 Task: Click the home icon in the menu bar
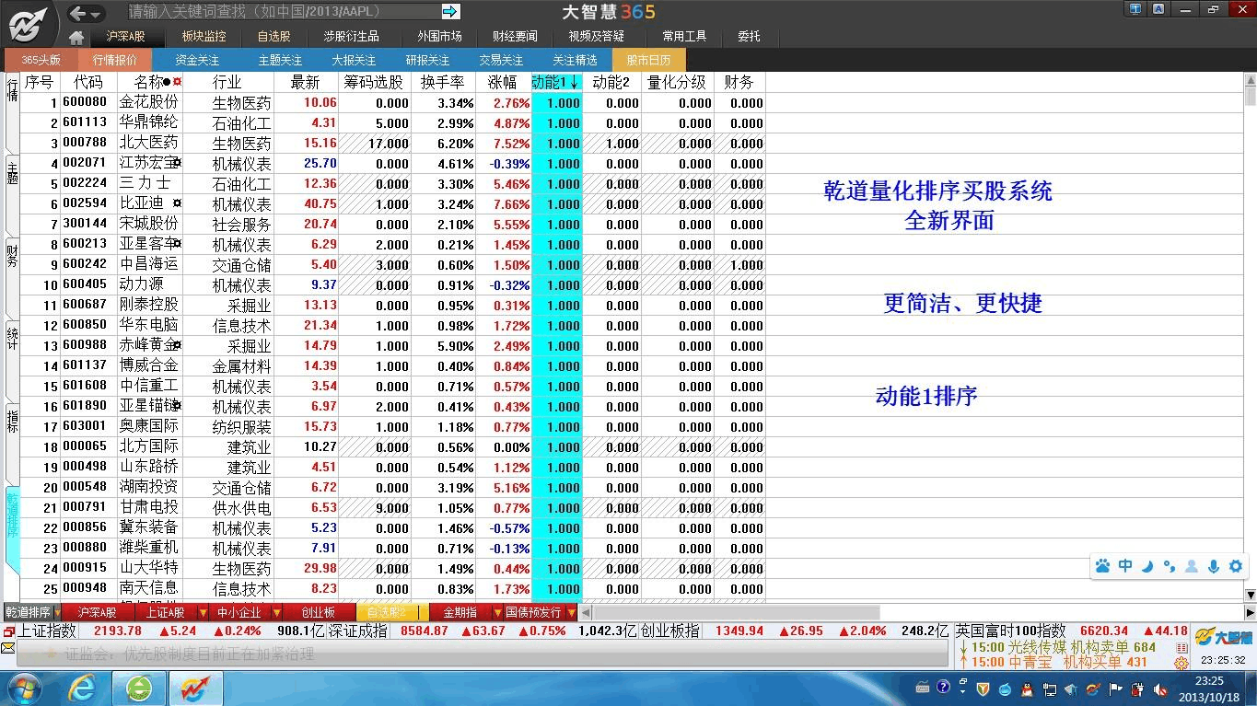point(76,38)
